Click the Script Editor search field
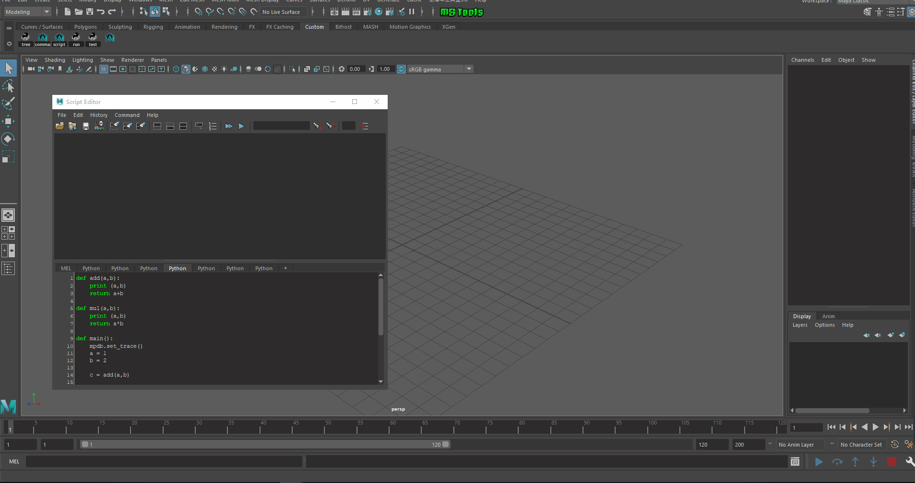 coord(281,126)
